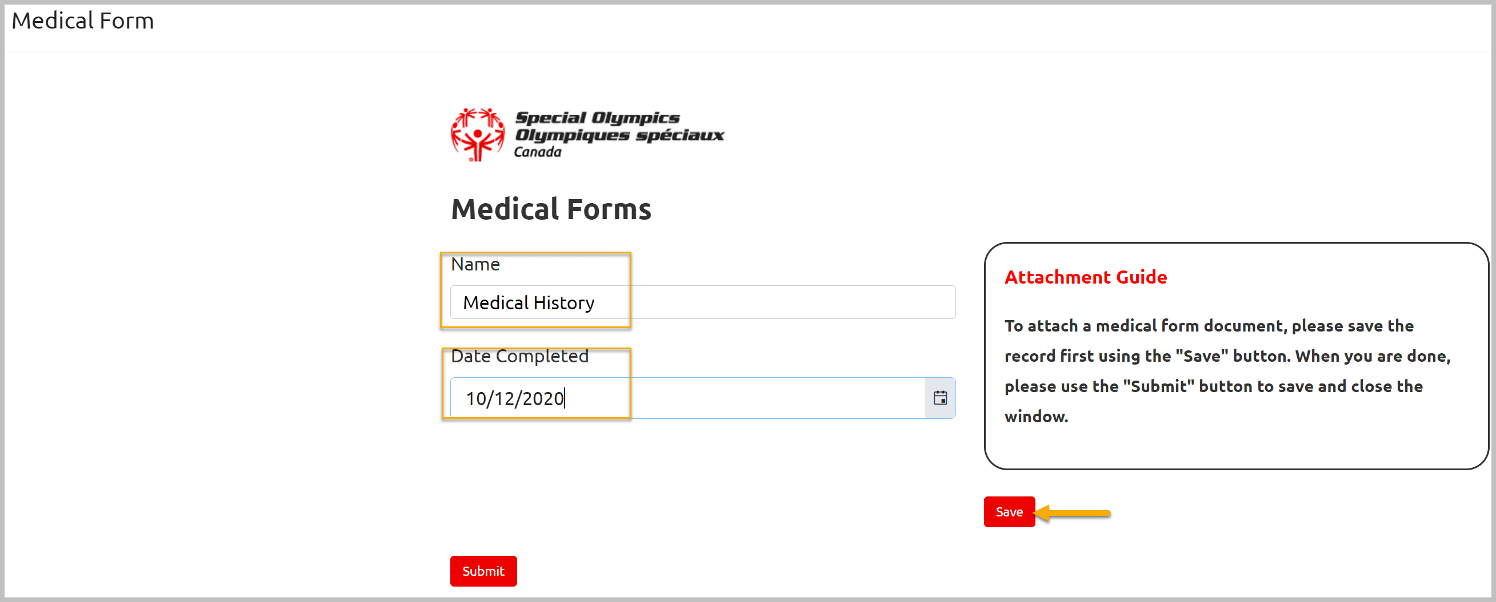Submit the medical form
Image resolution: width=1496 pixels, height=602 pixels.
pyautogui.click(x=483, y=571)
